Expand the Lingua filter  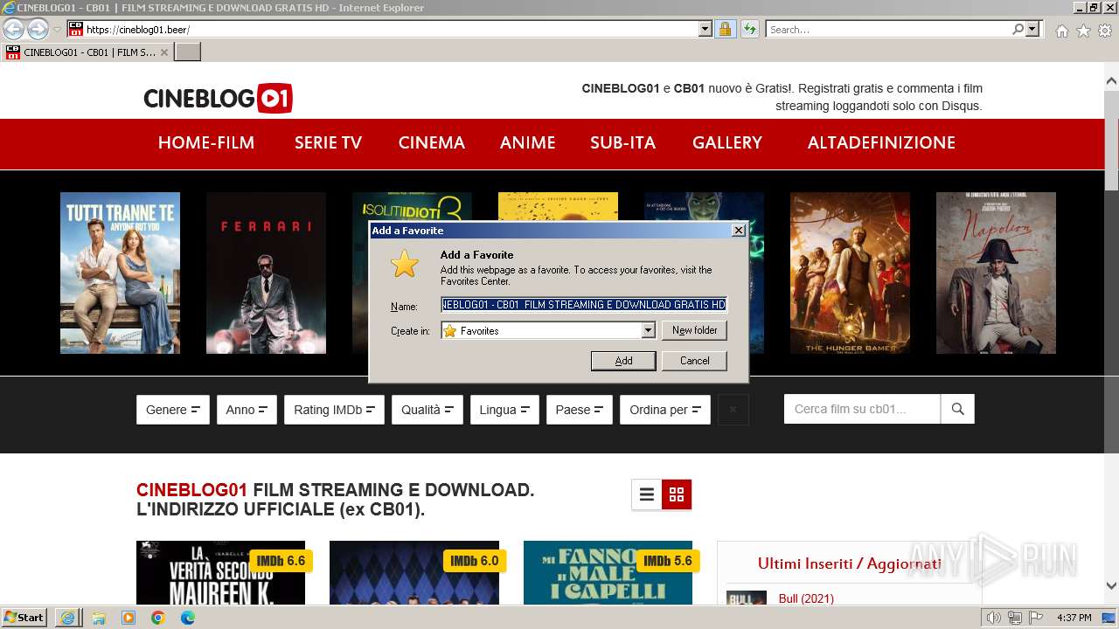coord(504,410)
